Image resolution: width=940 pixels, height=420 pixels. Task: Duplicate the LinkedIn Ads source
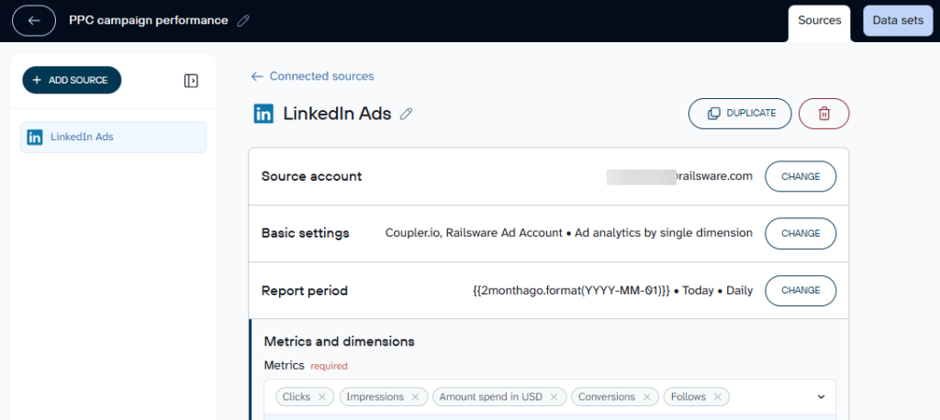click(740, 113)
